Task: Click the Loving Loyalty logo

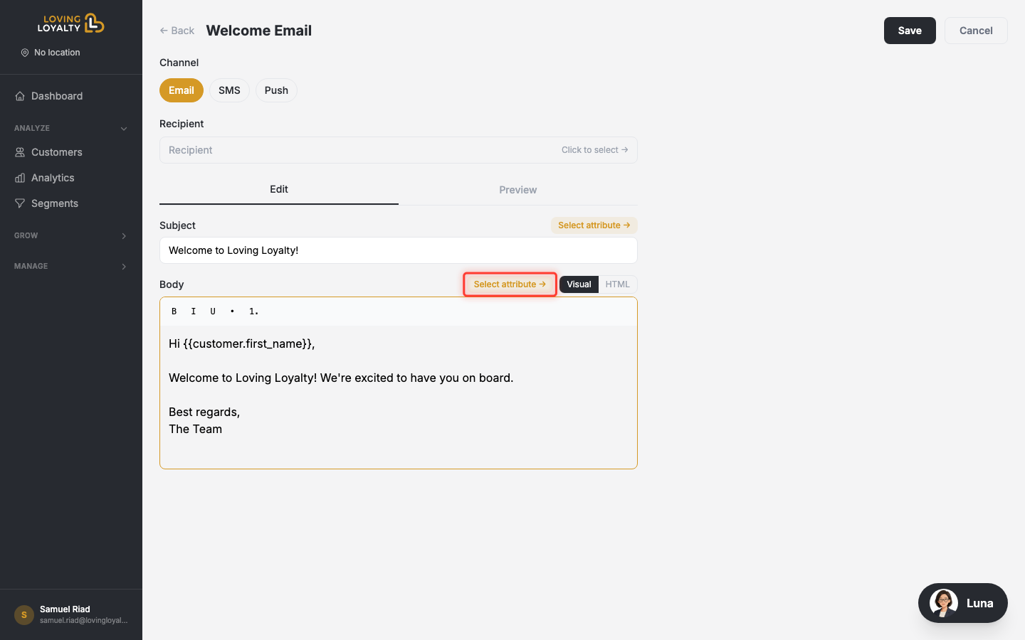Action: pos(70,23)
